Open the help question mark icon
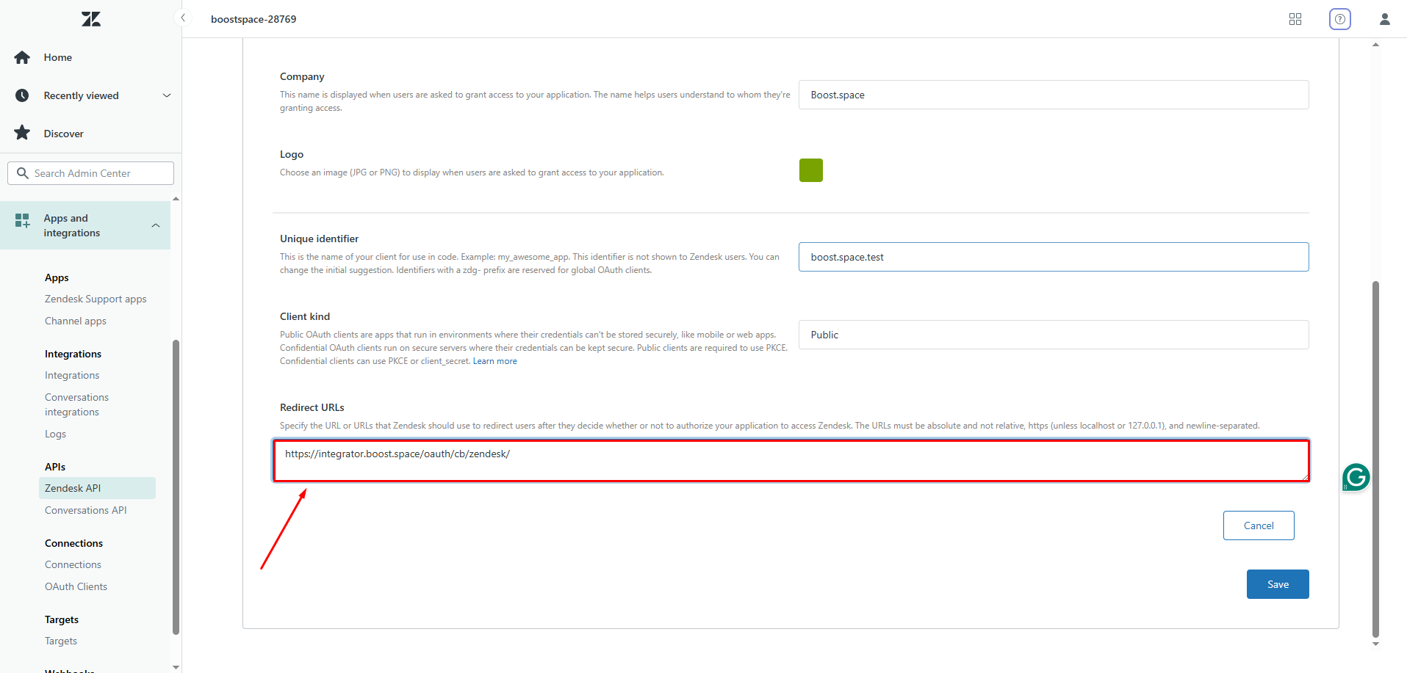This screenshot has width=1407, height=673. 1340,19
